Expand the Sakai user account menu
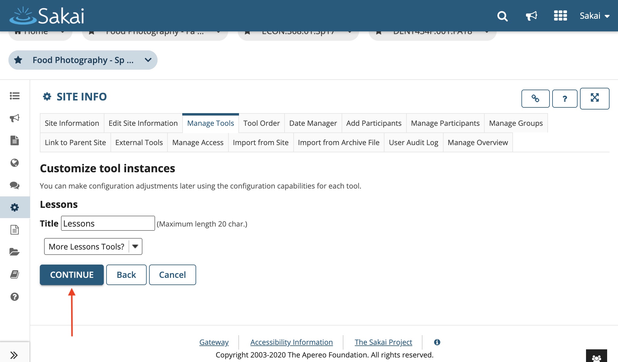618x362 pixels. [x=594, y=16]
